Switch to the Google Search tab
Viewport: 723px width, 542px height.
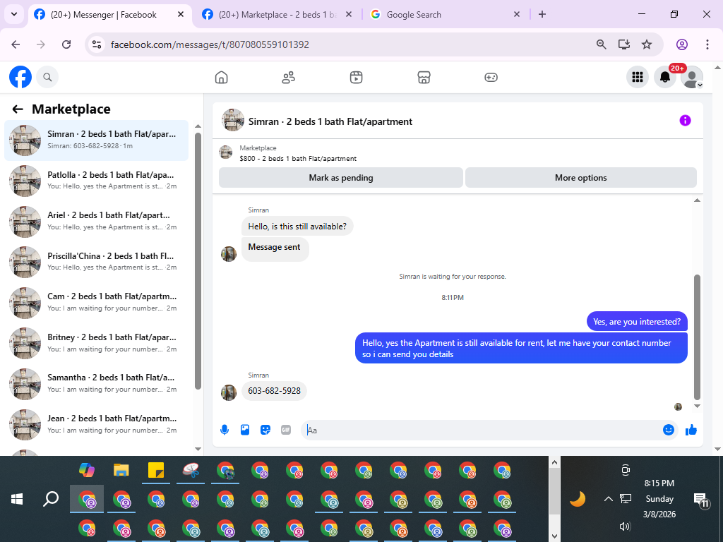pos(414,15)
